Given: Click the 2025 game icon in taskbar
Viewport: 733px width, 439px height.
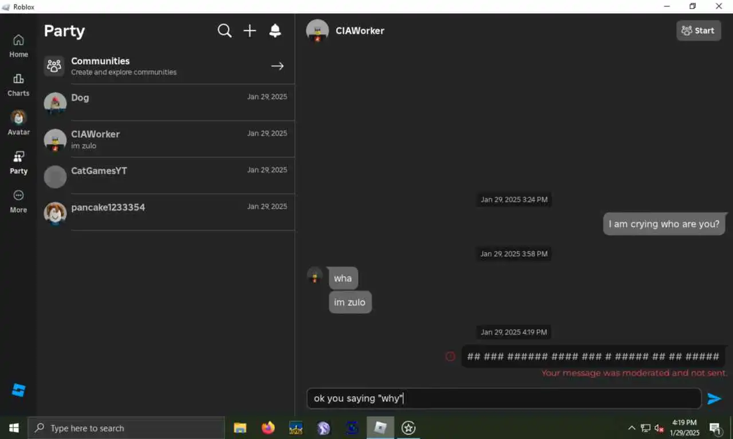Looking at the screenshot, I should (x=296, y=428).
